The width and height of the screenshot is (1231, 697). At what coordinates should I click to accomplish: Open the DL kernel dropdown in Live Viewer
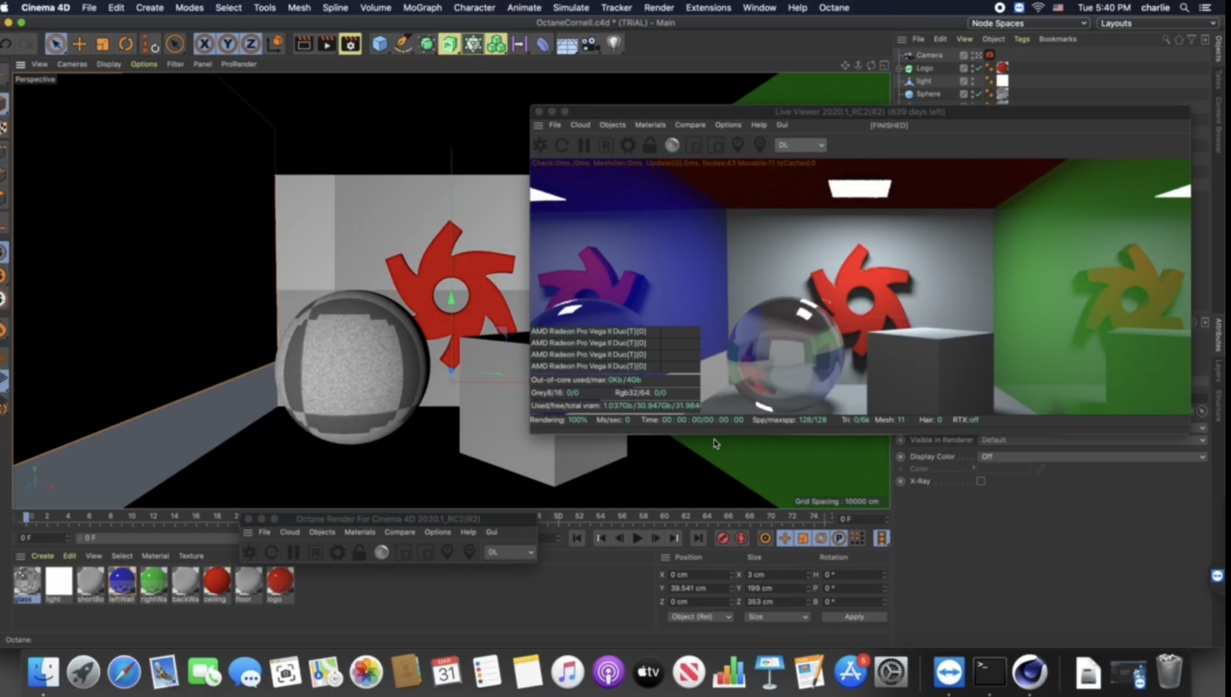[x=800, y=145]
